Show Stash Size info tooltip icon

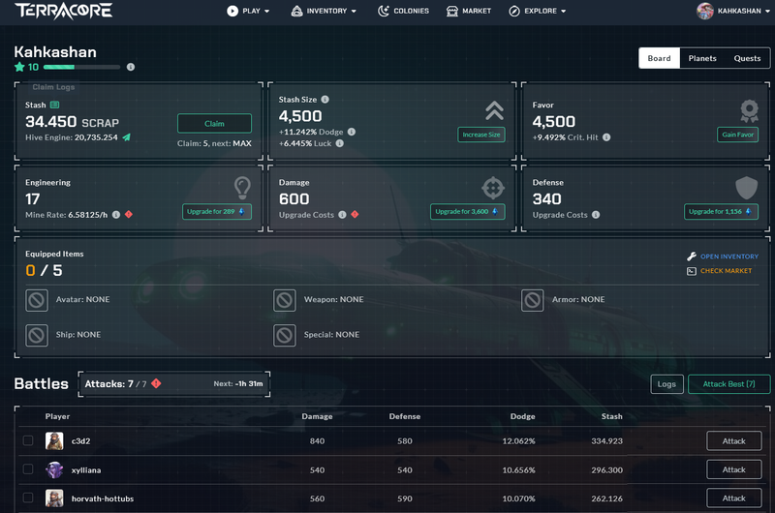tap(325, 100)
